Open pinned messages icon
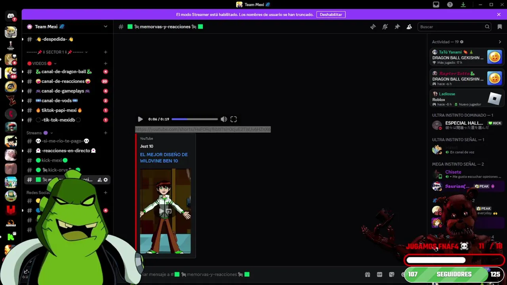This screenshot has height=285, width=507. [397, 27]
